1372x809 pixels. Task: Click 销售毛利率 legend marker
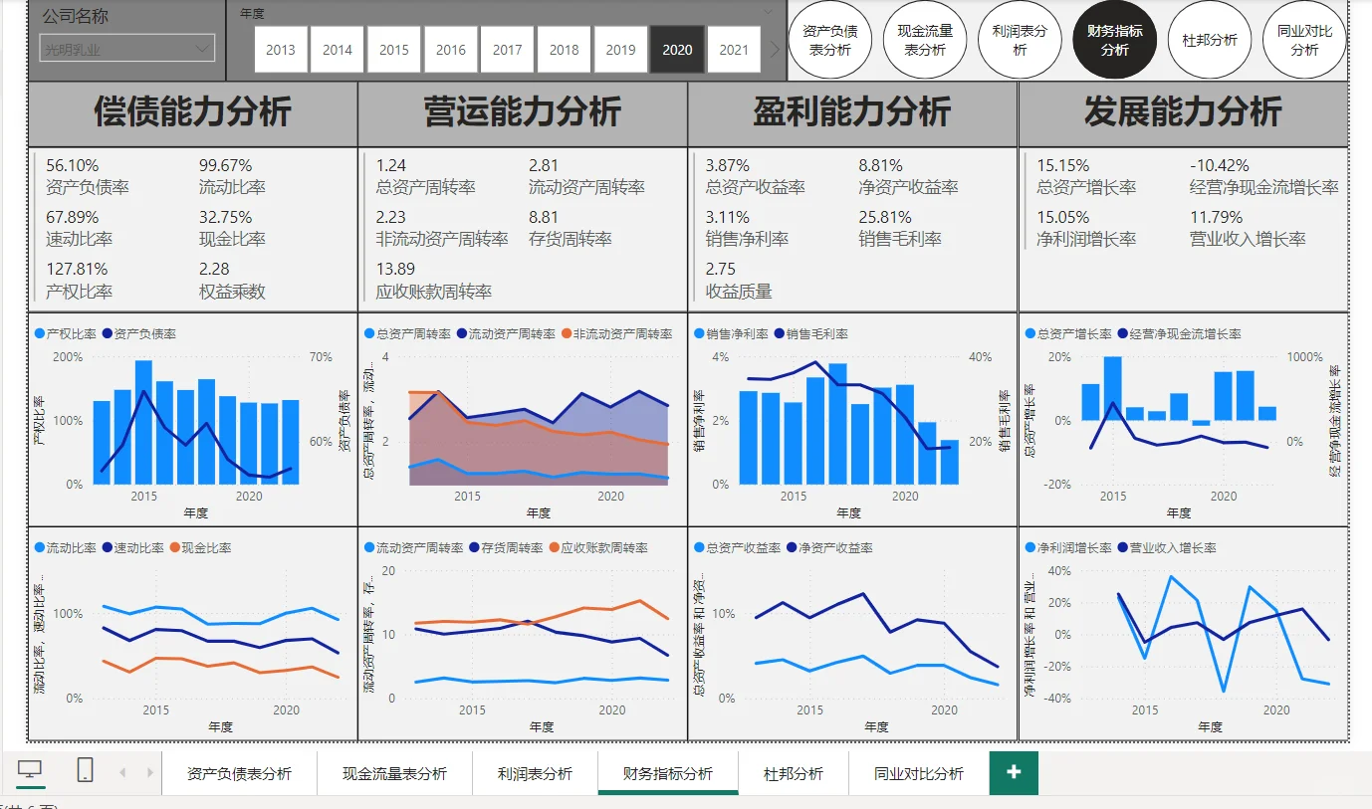pyautogui.click(x=779, y=334)
